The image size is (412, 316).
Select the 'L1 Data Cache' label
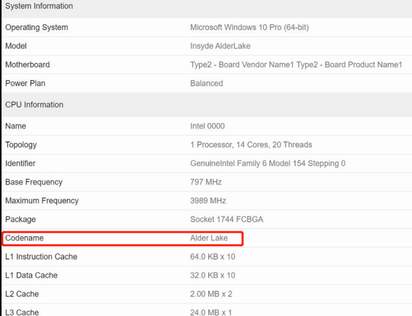[x=31, y=275]
